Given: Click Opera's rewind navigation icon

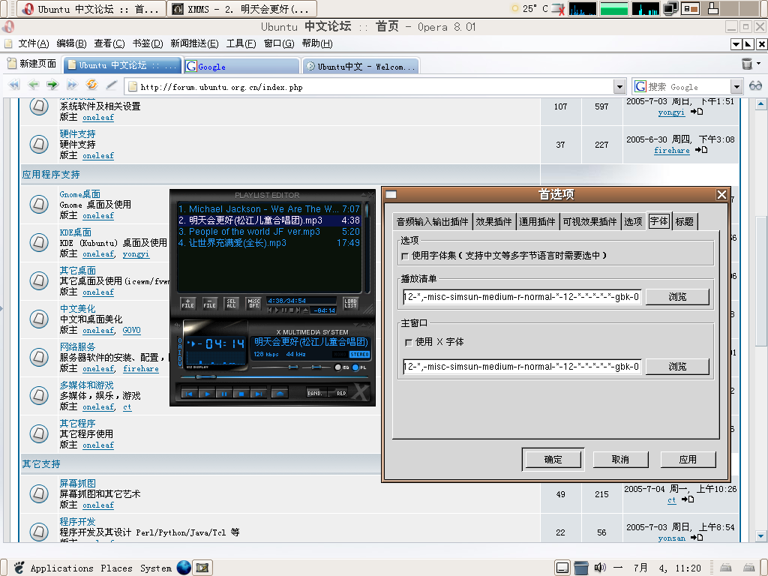Looking at the screenshot, I should tap(14, 85).
